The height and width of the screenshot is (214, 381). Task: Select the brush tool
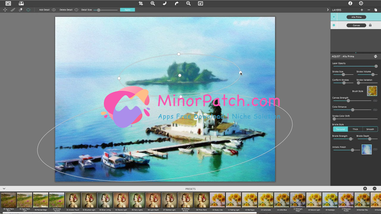[x=13, y=10]
